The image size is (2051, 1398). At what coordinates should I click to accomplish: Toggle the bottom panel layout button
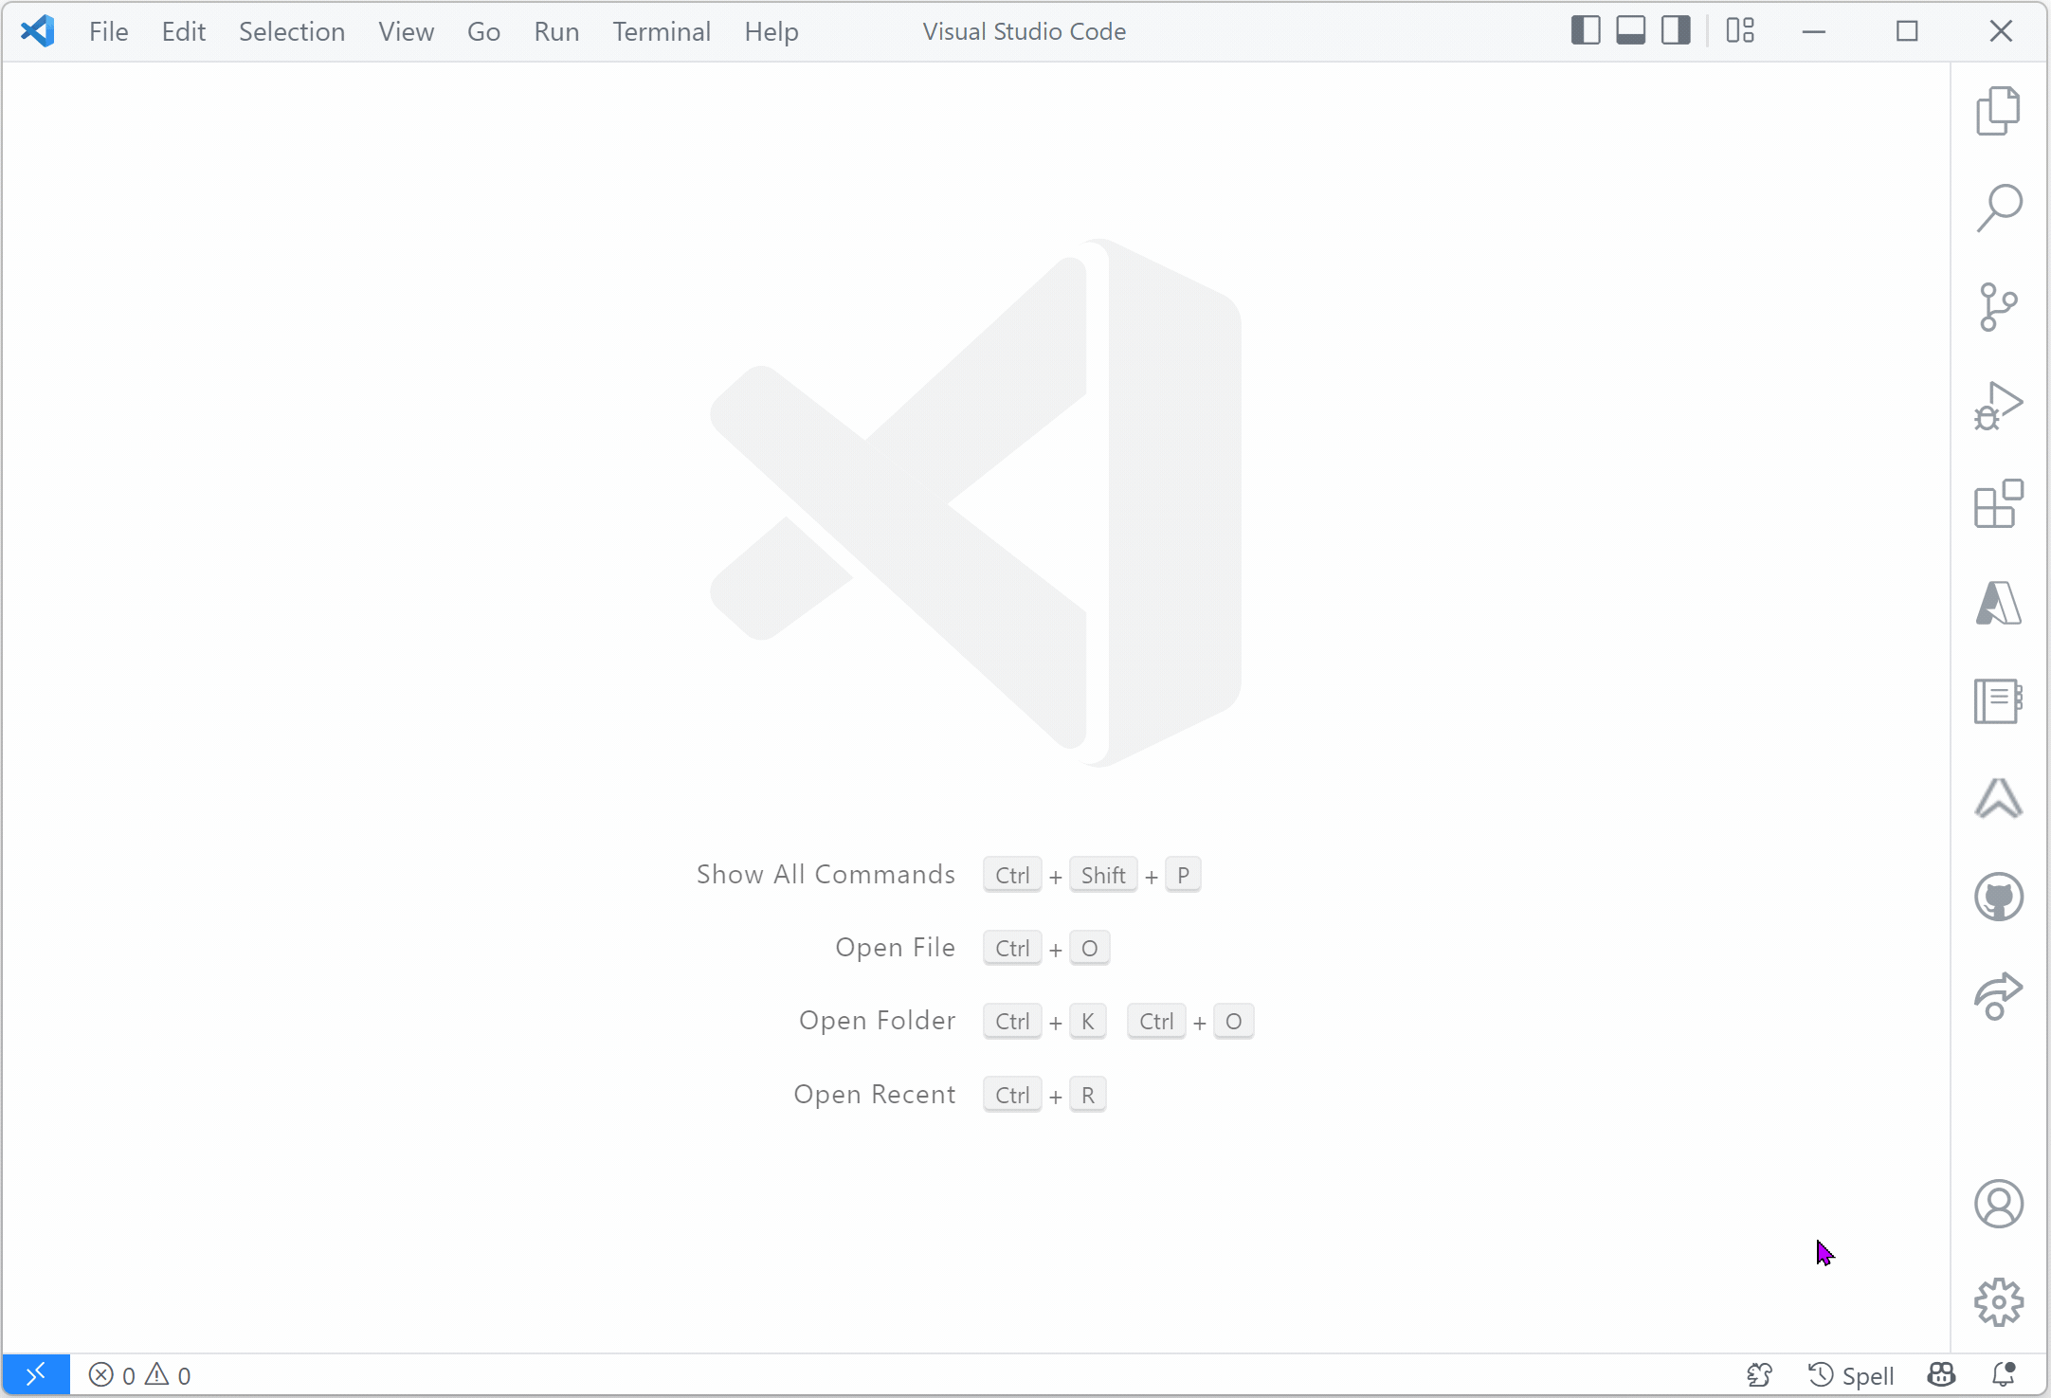click(x=1631, y=31)
